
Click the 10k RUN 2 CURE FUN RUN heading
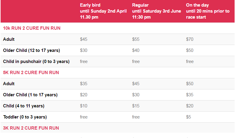pos(32,28)
